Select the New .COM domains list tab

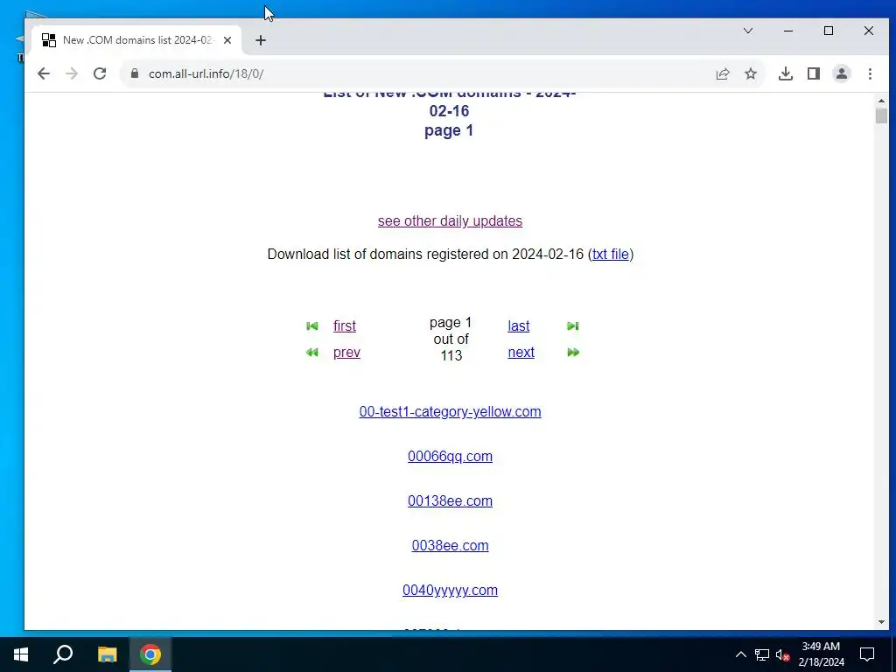[x=136, y=40]
